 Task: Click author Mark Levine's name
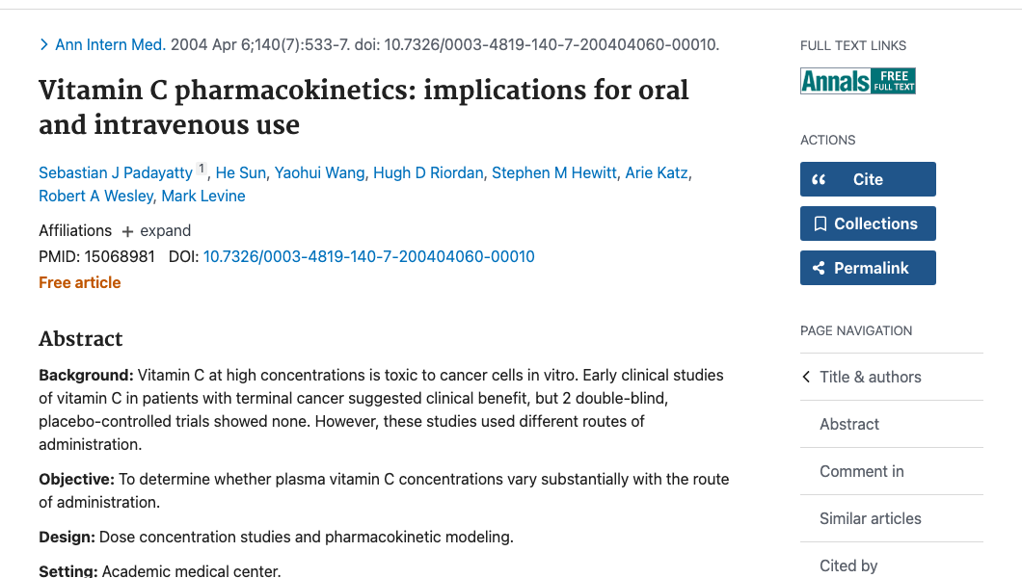click(x=202, y=196)
